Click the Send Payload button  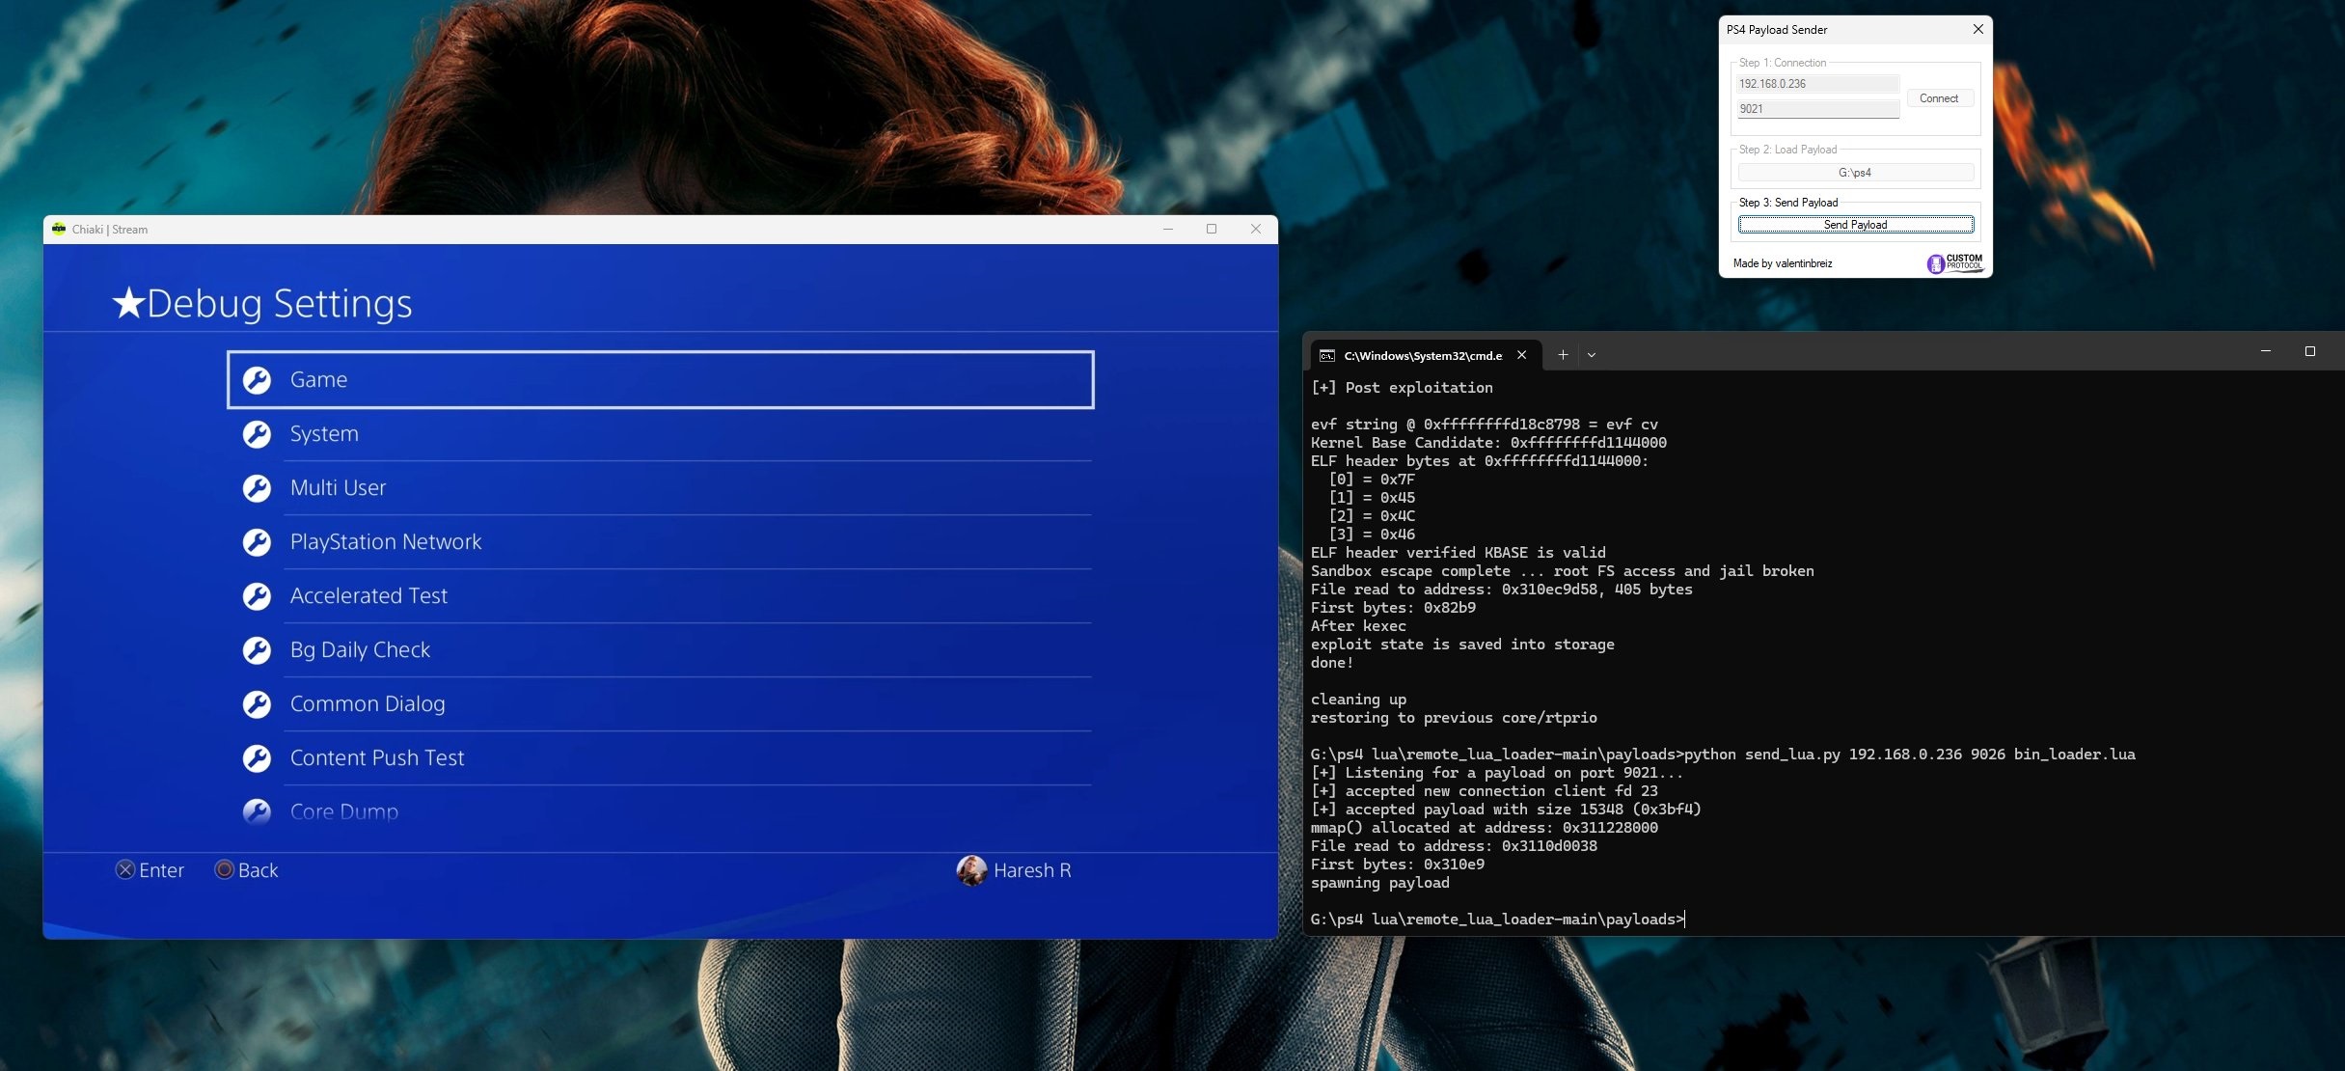click(1855, 225)
